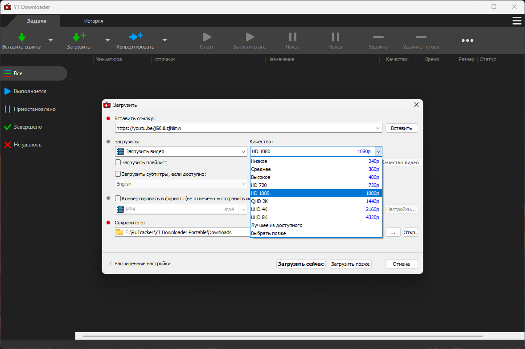Close the Загрузить dialog with X
The width and height of the screenshot is (525, 349).
pyautogui.click(x=416, y=105)
